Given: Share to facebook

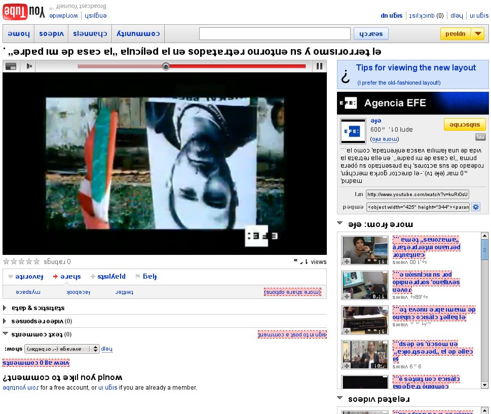Looking at the screenshot, I should pos(78,292).
